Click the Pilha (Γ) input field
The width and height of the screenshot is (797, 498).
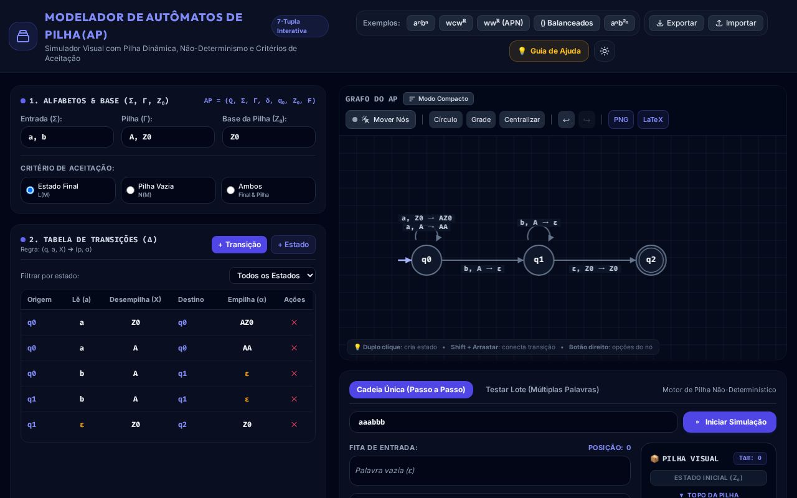(x=168, y=137)
